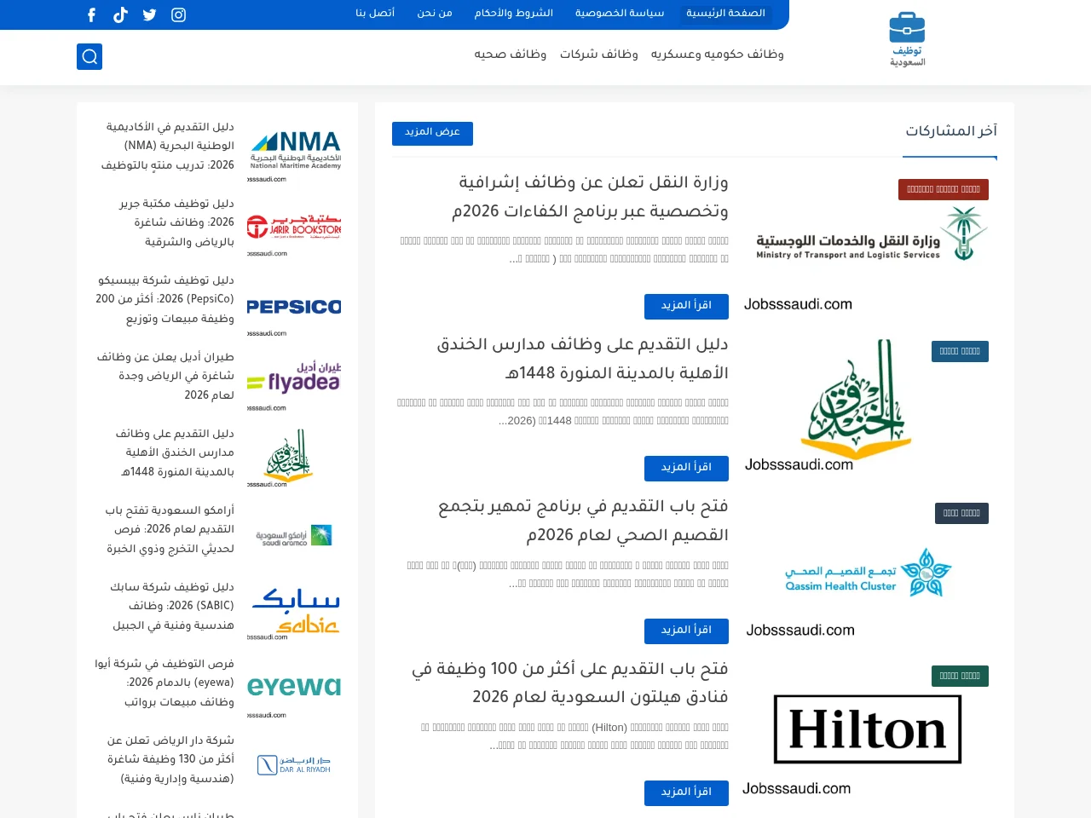The width and height of the screenshot is (1091, 818).
Task: Click the briefcase site logo
Action: pyautogui.click(x=907, y=40)
